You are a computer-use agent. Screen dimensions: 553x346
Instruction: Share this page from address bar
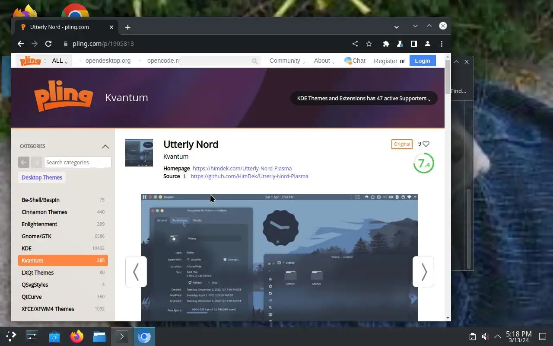355,44
